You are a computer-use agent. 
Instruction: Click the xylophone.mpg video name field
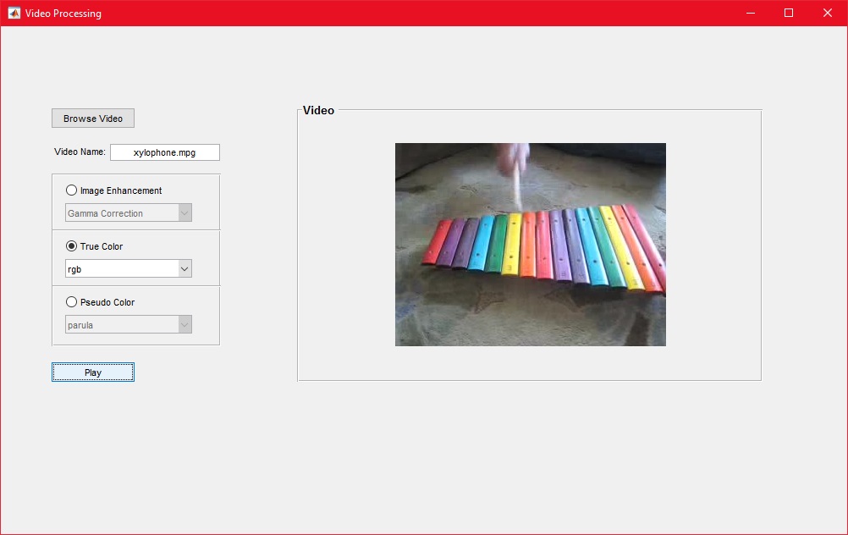tap(165, 152)
